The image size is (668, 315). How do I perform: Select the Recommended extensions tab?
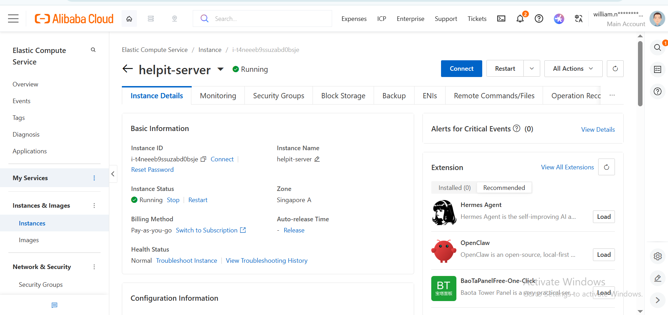pos(504,188)
